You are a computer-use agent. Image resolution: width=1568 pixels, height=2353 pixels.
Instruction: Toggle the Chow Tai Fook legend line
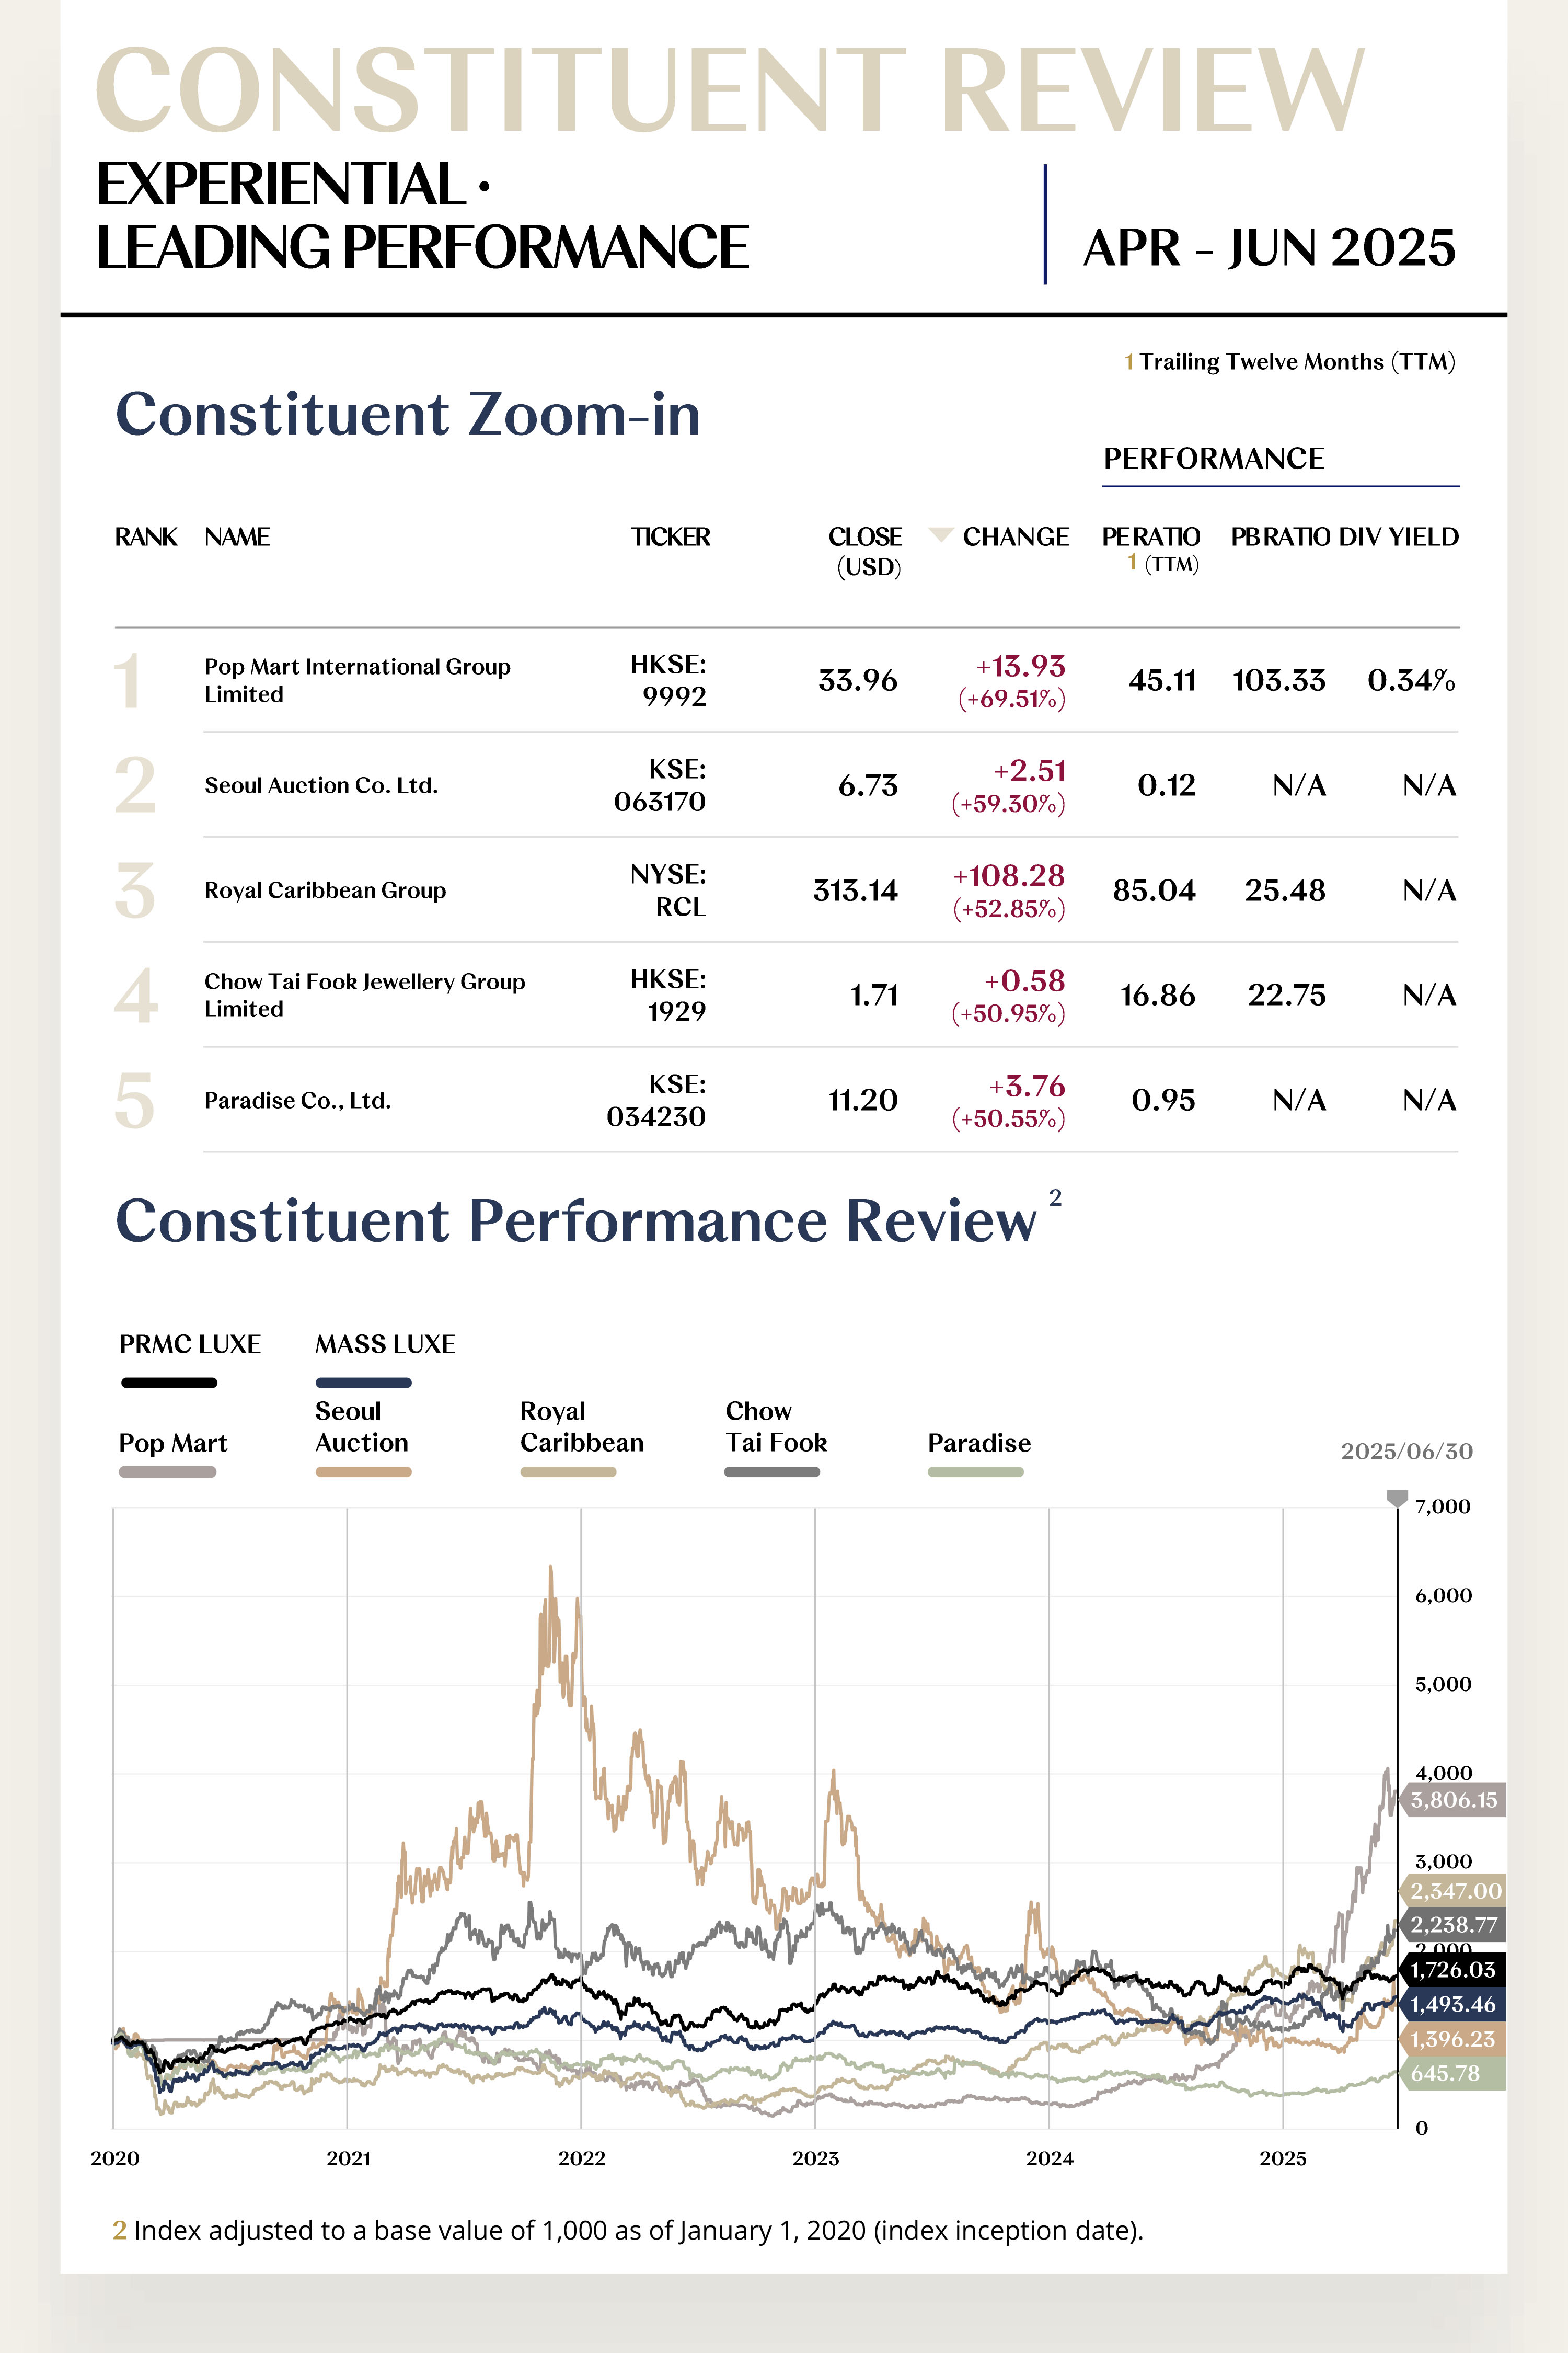772,1471
